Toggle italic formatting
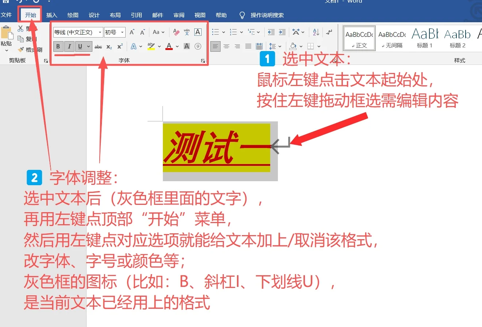 click(x=69, y=46)
